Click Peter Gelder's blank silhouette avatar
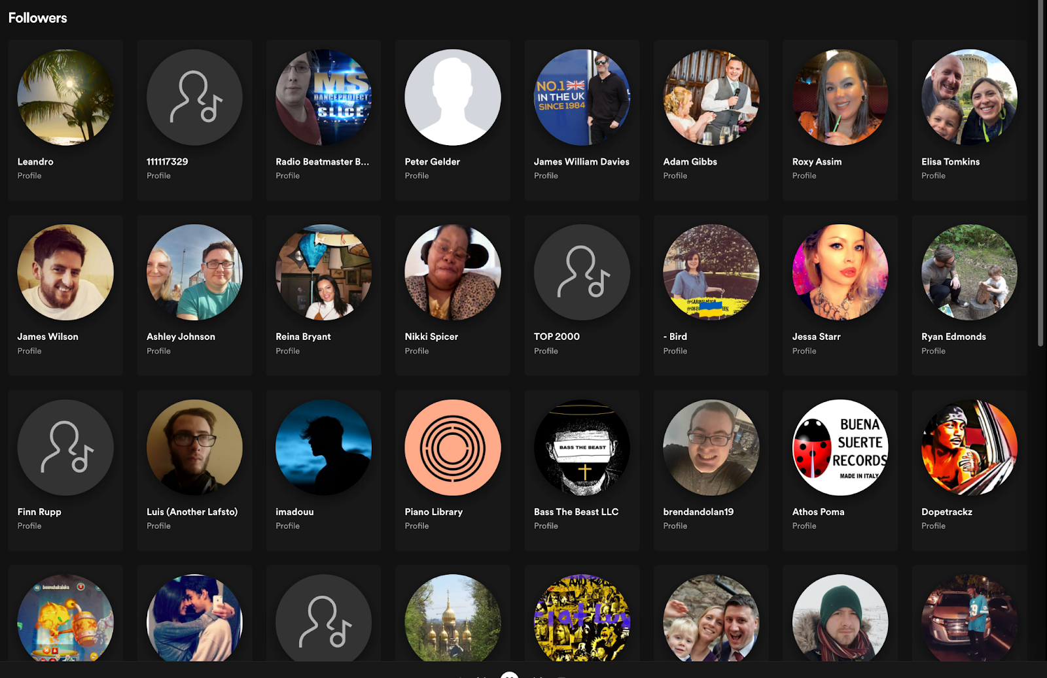Image resolution: width=1047 pixels, height=678 pixels. (x=453, y=97)
